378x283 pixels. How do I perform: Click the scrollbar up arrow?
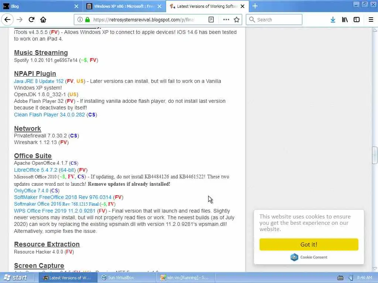point(374,30)
